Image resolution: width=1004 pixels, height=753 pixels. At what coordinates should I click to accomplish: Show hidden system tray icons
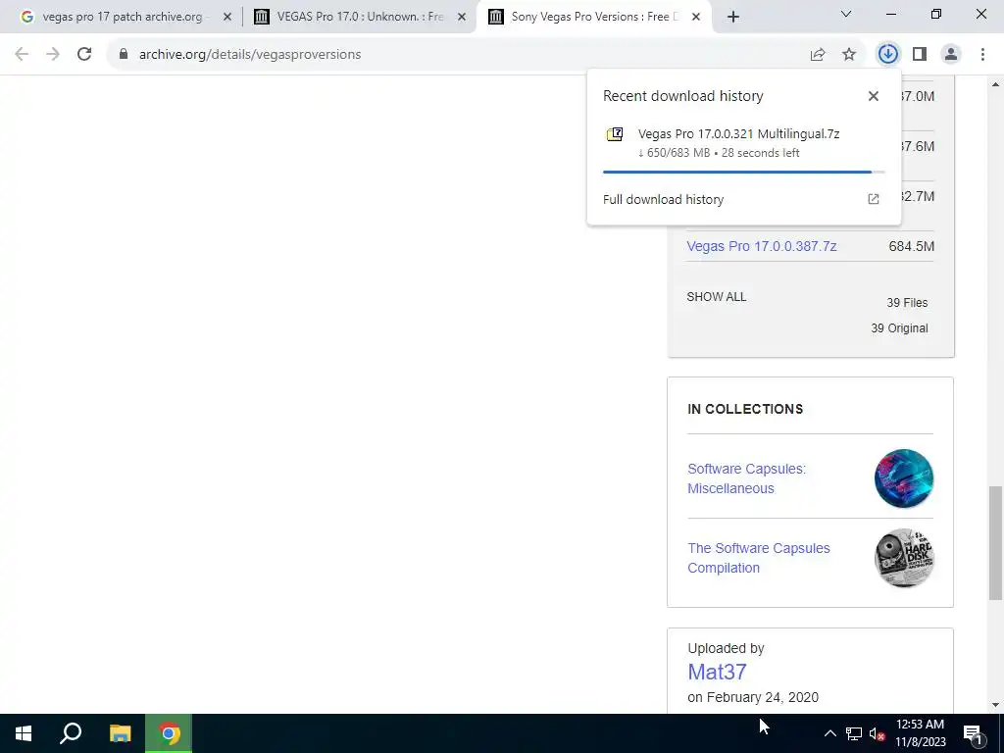829,733
